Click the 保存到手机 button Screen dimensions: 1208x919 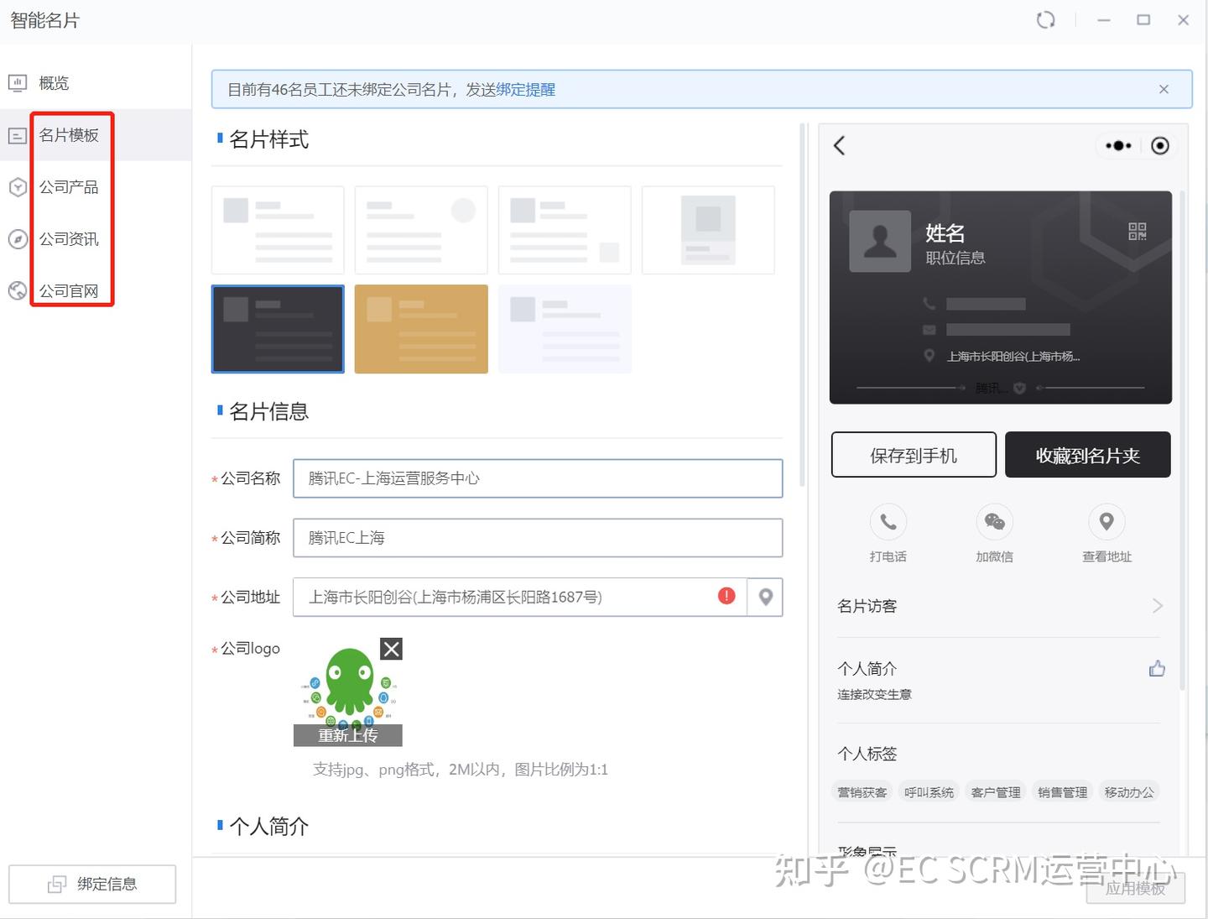(x=913, y=454)
